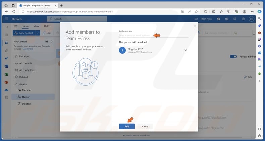Toggle hamburger navigation pane icon
Image resolution: width=265 pixels, height=141 pixels.
tap(16, 26)
